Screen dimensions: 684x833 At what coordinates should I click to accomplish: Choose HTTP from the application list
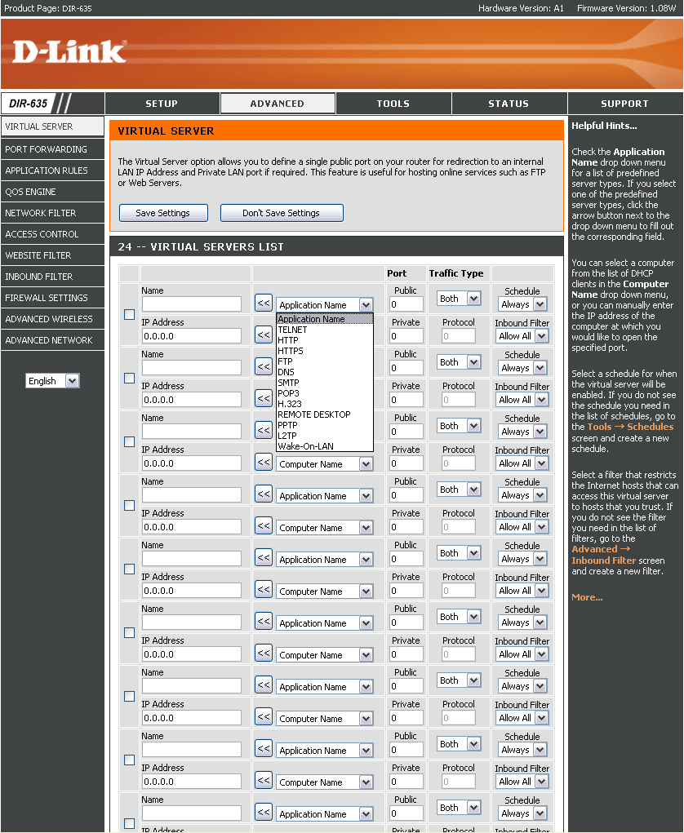coord(324,340)
